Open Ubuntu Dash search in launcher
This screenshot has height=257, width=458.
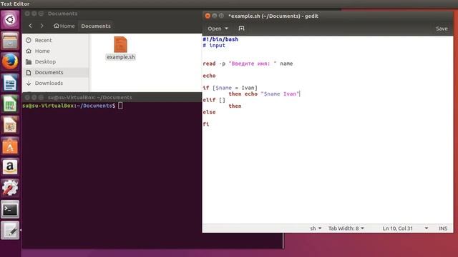point(10,20)
